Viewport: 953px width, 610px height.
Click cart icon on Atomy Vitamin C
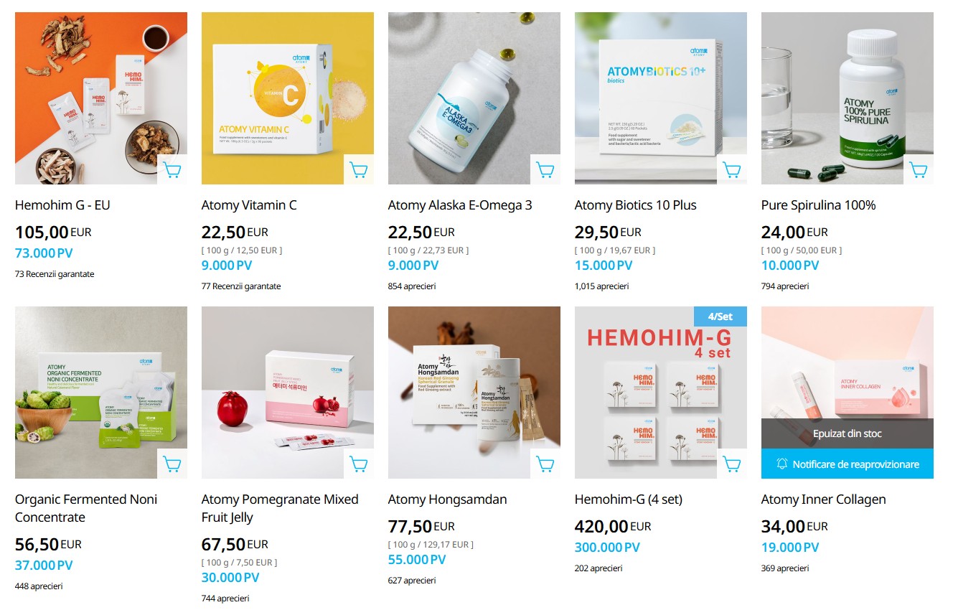pos(359,170)
